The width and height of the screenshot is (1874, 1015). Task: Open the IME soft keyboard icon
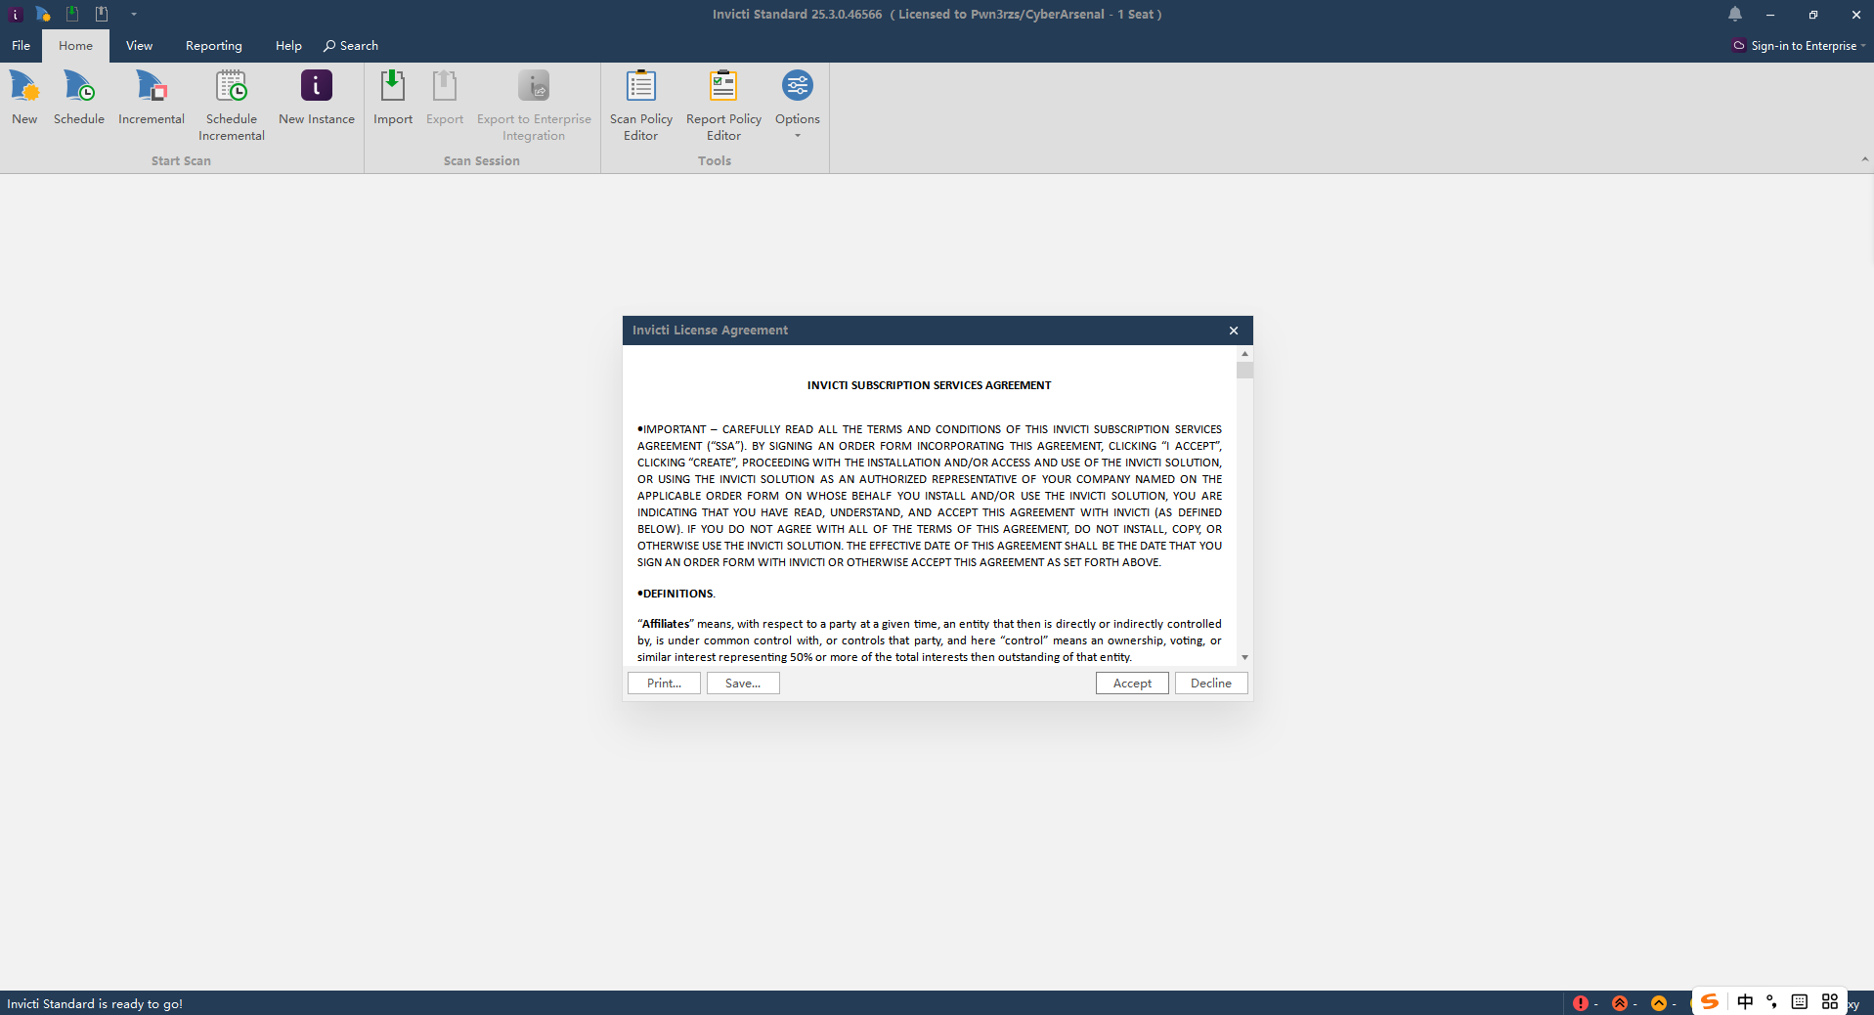(x=1800, y=1001)
